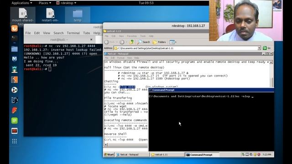Click the netcat-1.11 Explorer window title
292x164 pixels.
click(114, 31)
